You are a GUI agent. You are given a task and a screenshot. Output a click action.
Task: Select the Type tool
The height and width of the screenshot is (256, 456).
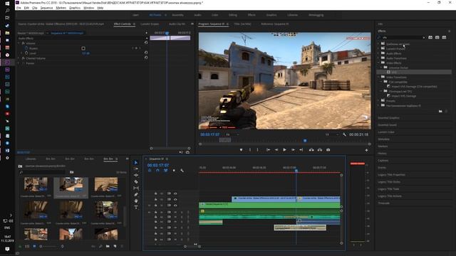coord(136,207)
